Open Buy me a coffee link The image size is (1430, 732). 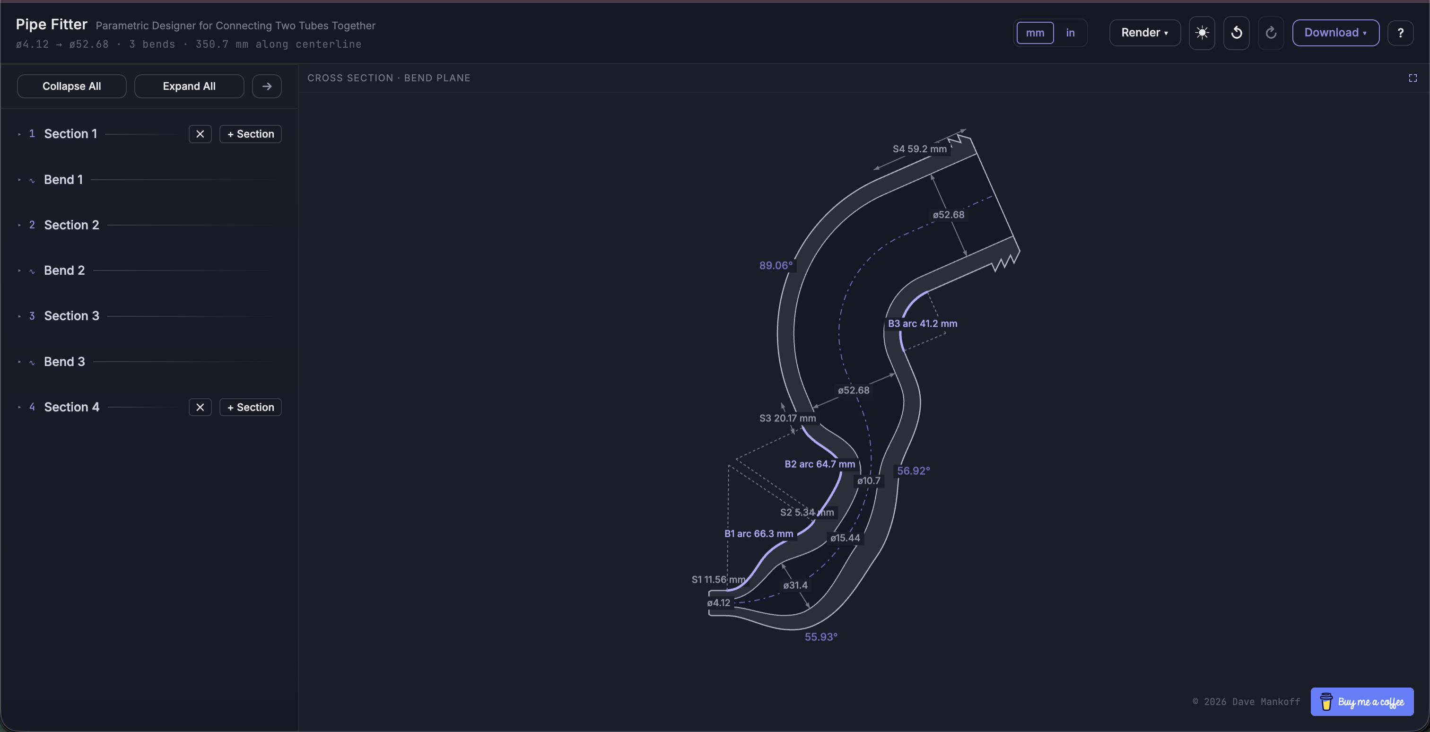(1362, 701)
